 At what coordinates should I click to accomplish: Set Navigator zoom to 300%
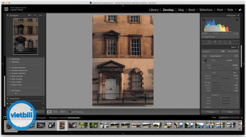tap(41, 15)
